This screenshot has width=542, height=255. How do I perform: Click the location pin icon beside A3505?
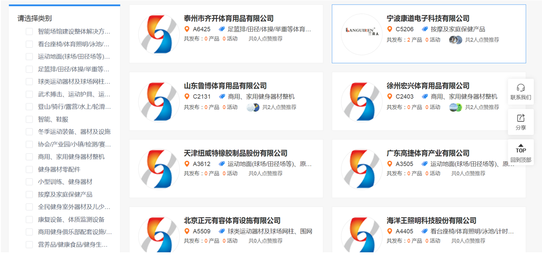pos(390,164)
